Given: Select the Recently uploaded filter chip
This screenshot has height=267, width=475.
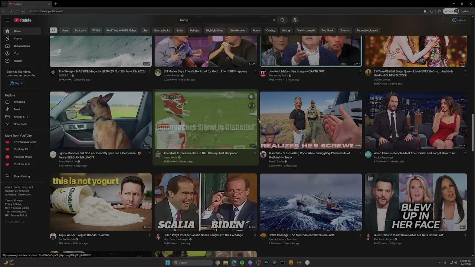Looking at the screenshot, I should pos(367,30).
